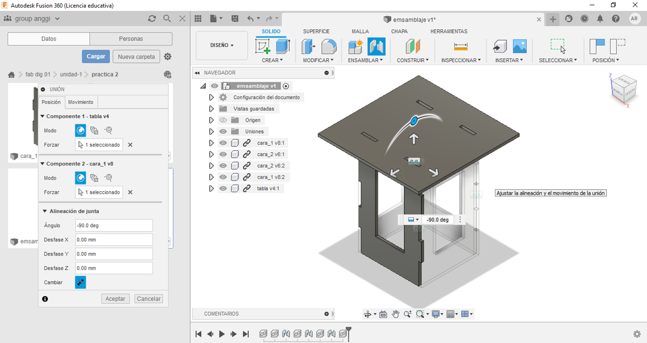
Task: Open the data panel settings gear
Action: tap(168, 57)
